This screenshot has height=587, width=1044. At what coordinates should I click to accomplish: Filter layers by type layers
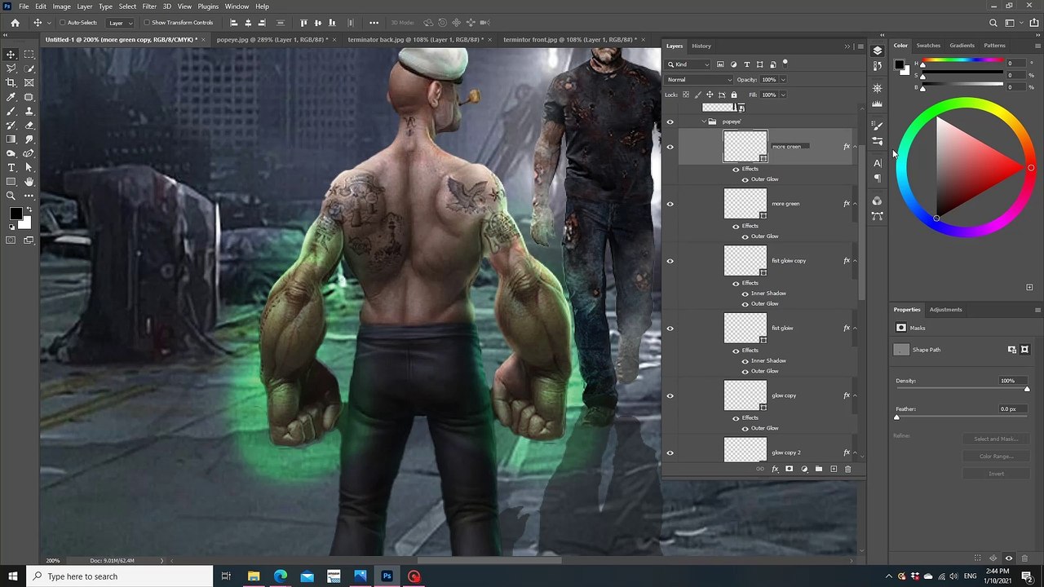(x=746, y=64)
